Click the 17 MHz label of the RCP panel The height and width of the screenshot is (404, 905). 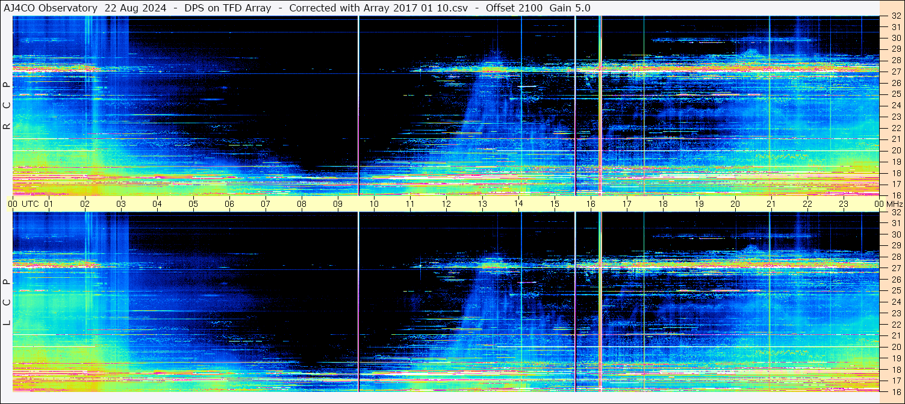click(x=895, y=184)
